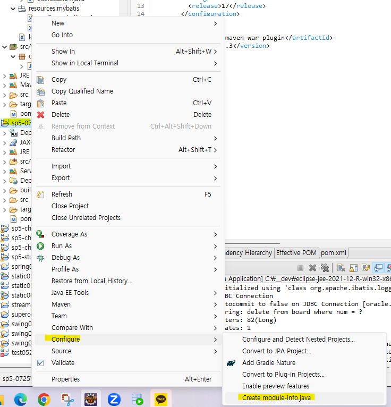Viewport: 391px width, 407px height.
Task: Click Remove Launch X icon in console
Action: coord(313,268)
